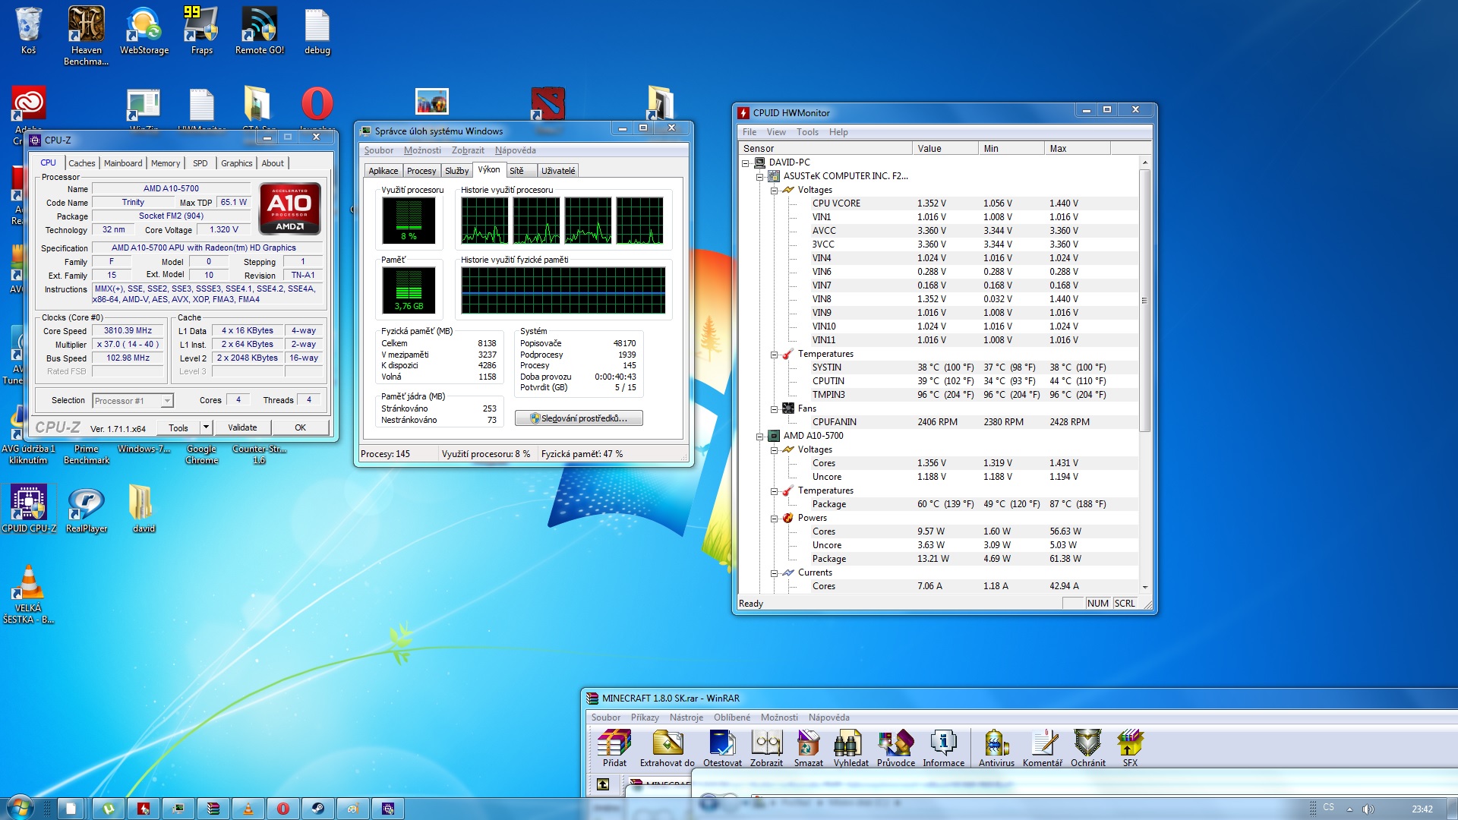The height and width of the screenshot is (820, 1458).
Task: Open Heaven Benchmark desktop icon
Action: point(86,35)
